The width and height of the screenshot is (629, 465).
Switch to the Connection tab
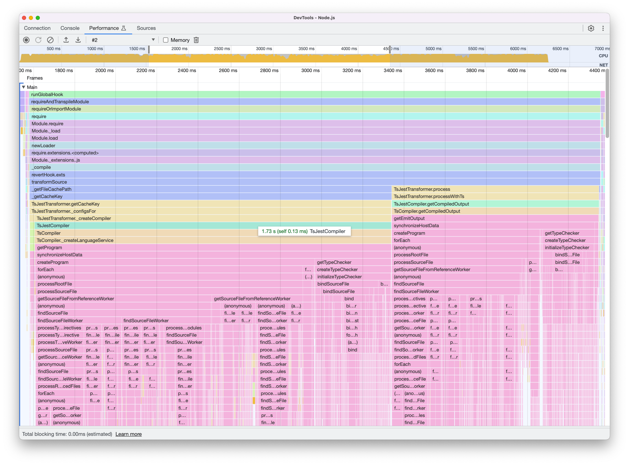(x=37, y=28)
